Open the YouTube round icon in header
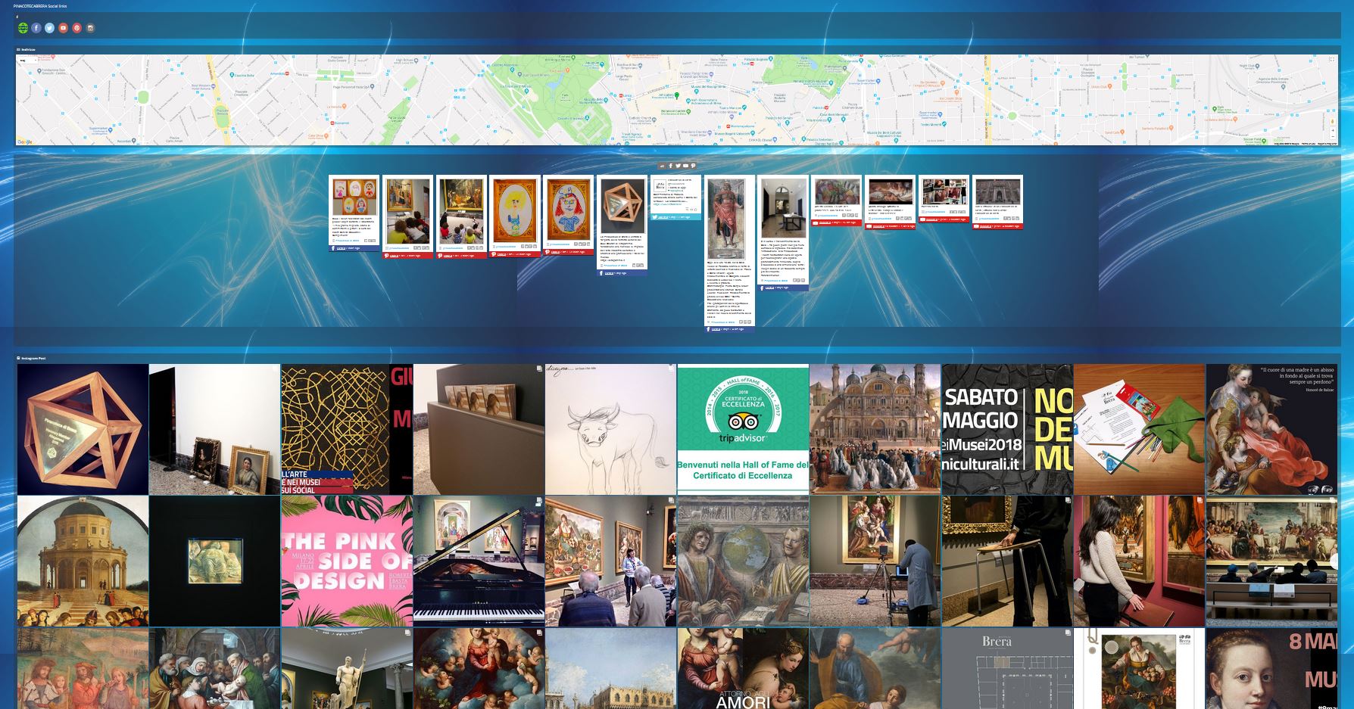1354x709 pixels. click(64, 28)
